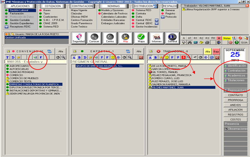250x157 pixels.
Task: Click the yellow telephone icon
Action: tap(201, 42)
